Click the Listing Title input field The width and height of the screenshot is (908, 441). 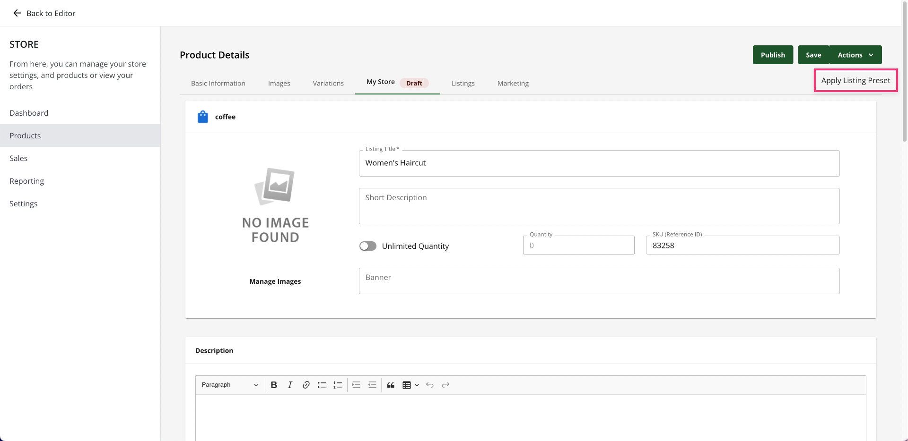click(x=599, y=163)
